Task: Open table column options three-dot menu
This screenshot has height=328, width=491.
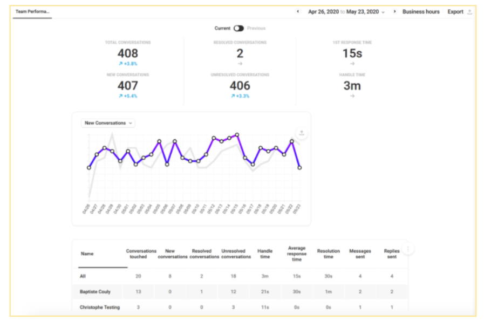Action: (408, 249)
